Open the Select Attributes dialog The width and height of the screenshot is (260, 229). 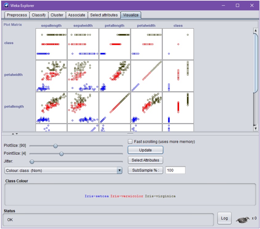click(145, 160)
